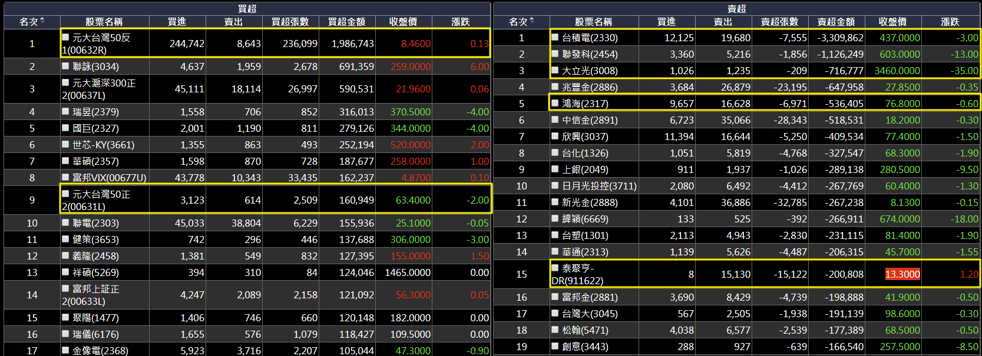Sort 買超 table by 股票名稱 header
Viewport: 982px width, 356px height.
coord(104,22)
